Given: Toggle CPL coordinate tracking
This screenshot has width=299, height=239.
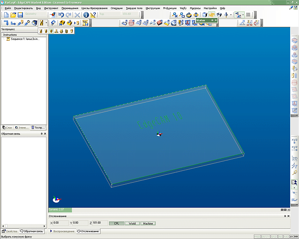Looking at the screenshot, I should click(x=117, y=223).
